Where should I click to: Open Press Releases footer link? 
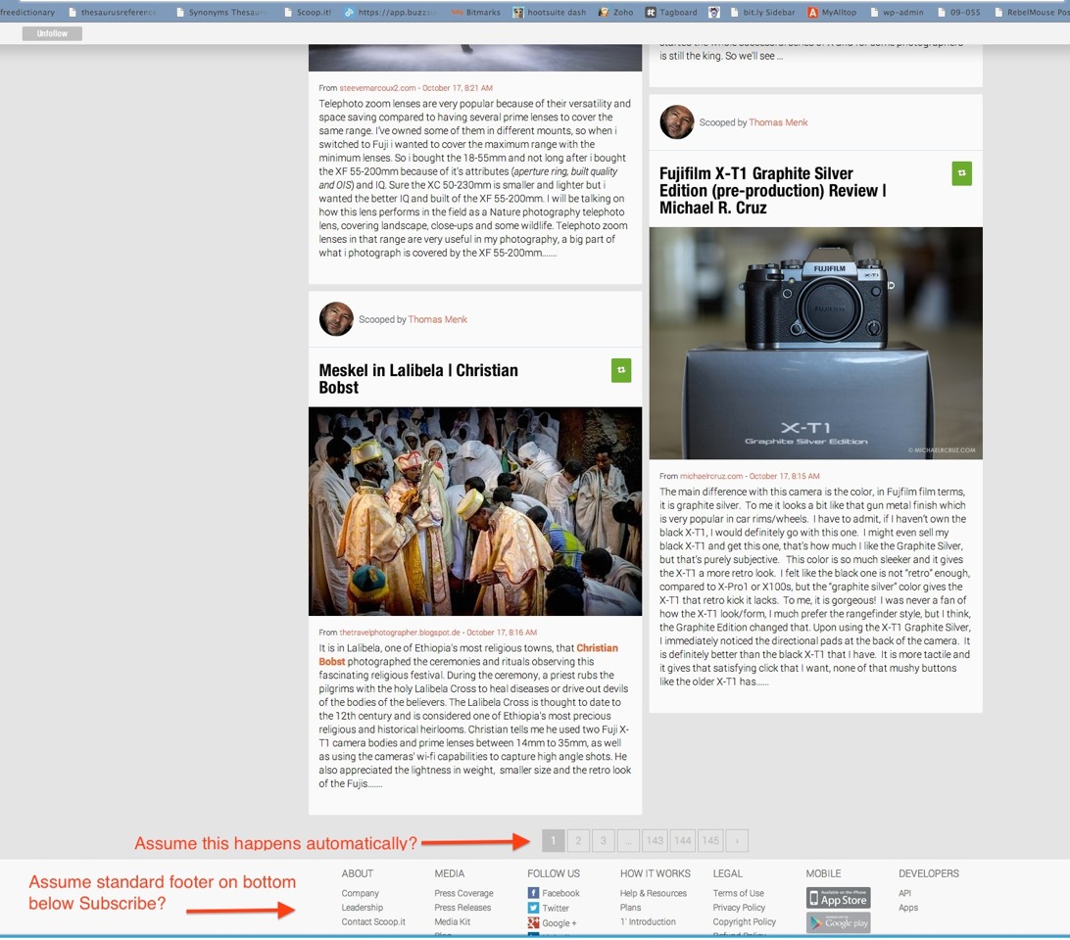click(x=462, y=908)
